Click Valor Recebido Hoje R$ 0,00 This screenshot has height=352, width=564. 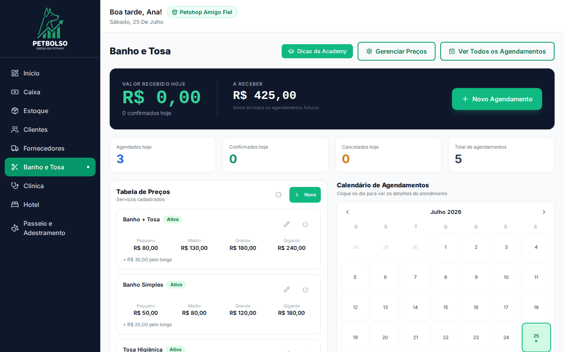(162, 97)
